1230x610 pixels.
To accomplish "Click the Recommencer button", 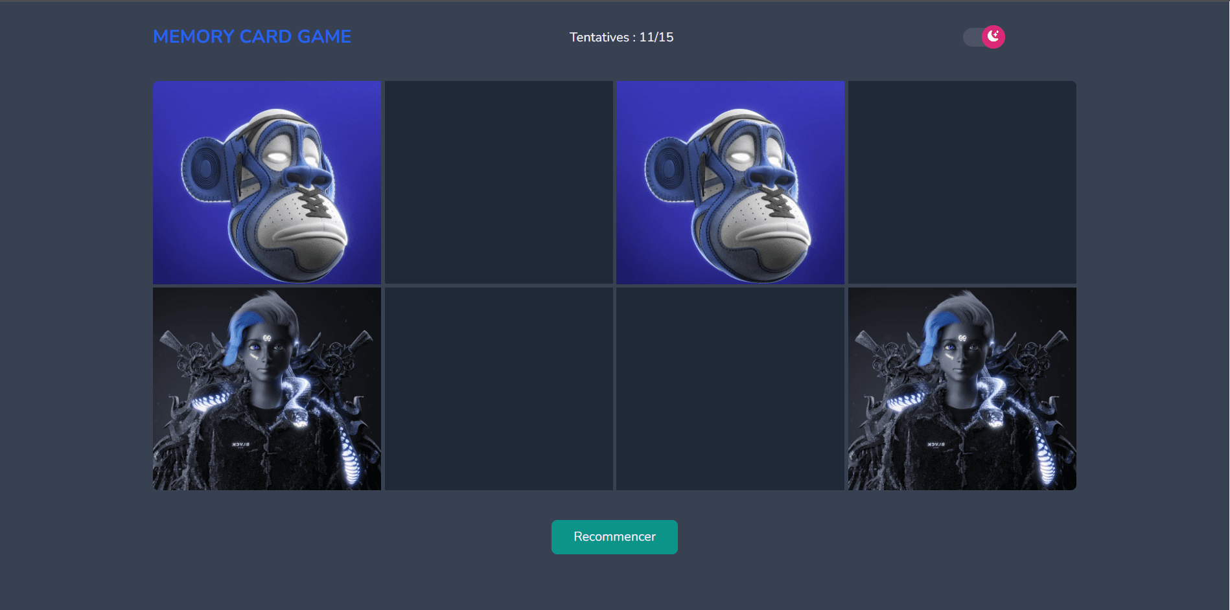I will [614, 537].
